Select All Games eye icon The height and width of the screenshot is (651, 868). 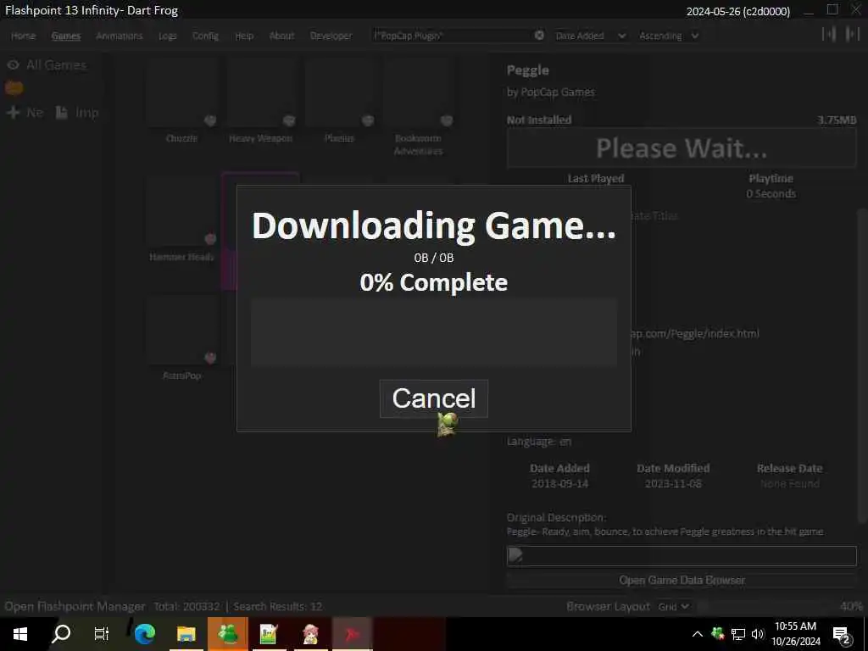coord(14,65)
